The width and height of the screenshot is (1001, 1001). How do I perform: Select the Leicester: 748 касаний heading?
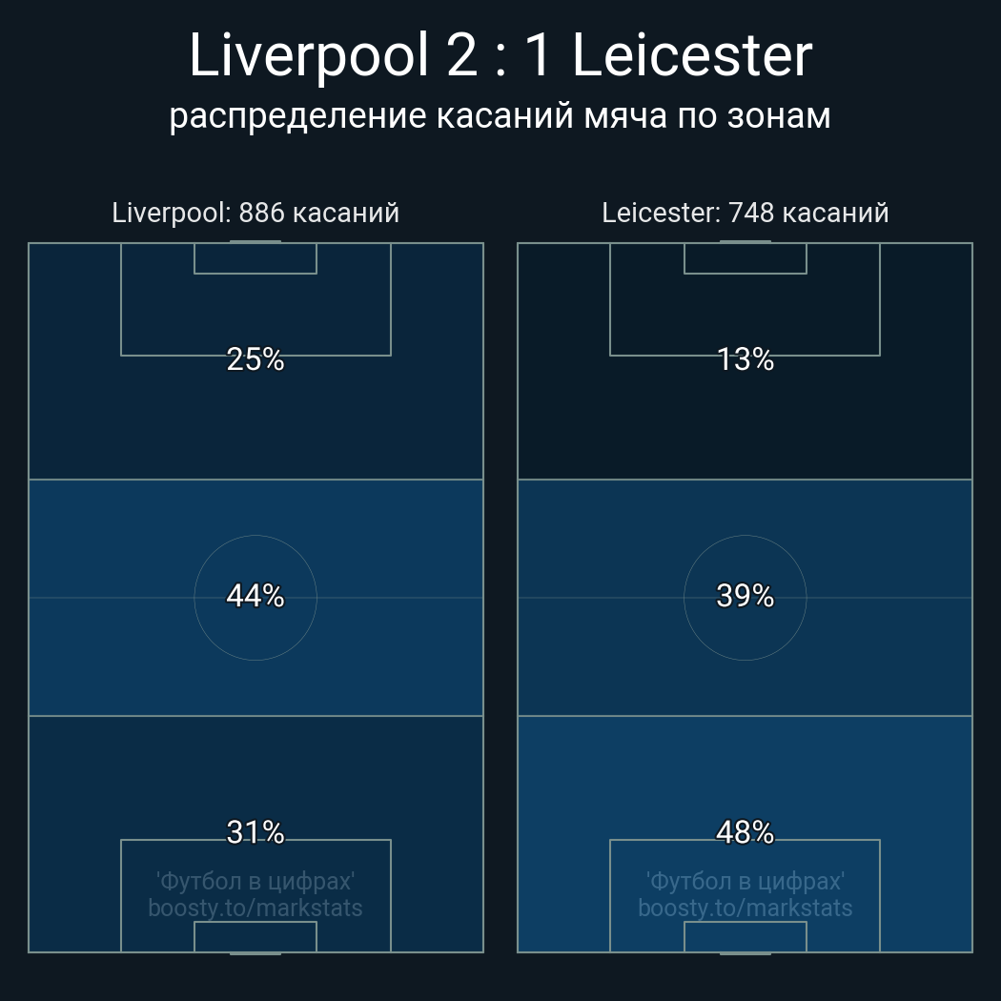(x=745, y=213)
